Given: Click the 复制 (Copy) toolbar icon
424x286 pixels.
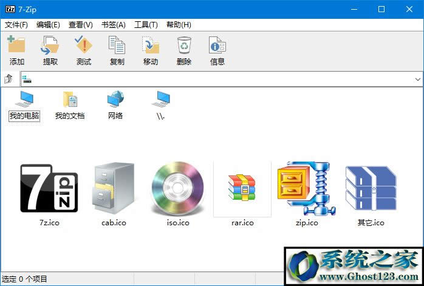Looking at the screenshot, I should click(x=117, y=45).
